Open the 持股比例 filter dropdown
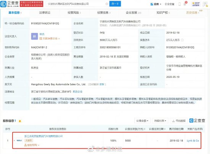Viewport: 210px width, 154px height. point(160,121)
